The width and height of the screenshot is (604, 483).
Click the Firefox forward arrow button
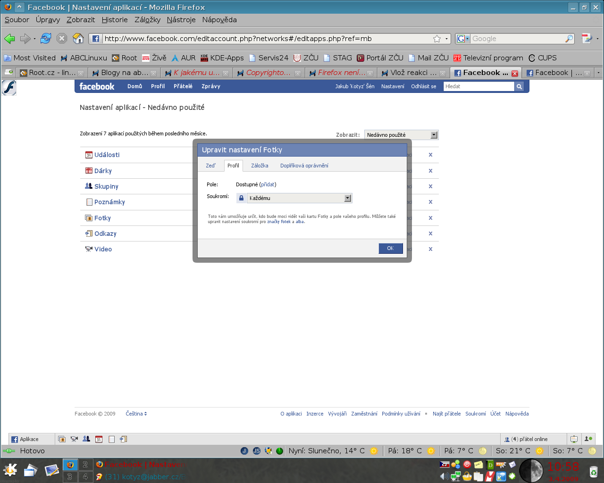[25, 39]
